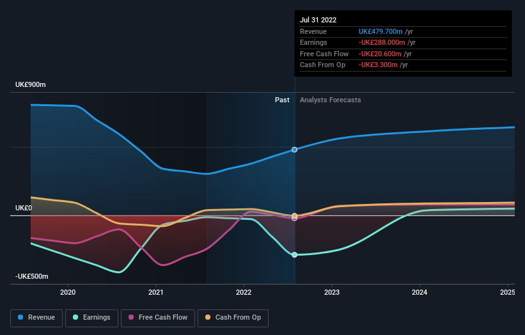Click the Revenue row label in tooltip

pyautogui.click(x=313, y=31)
